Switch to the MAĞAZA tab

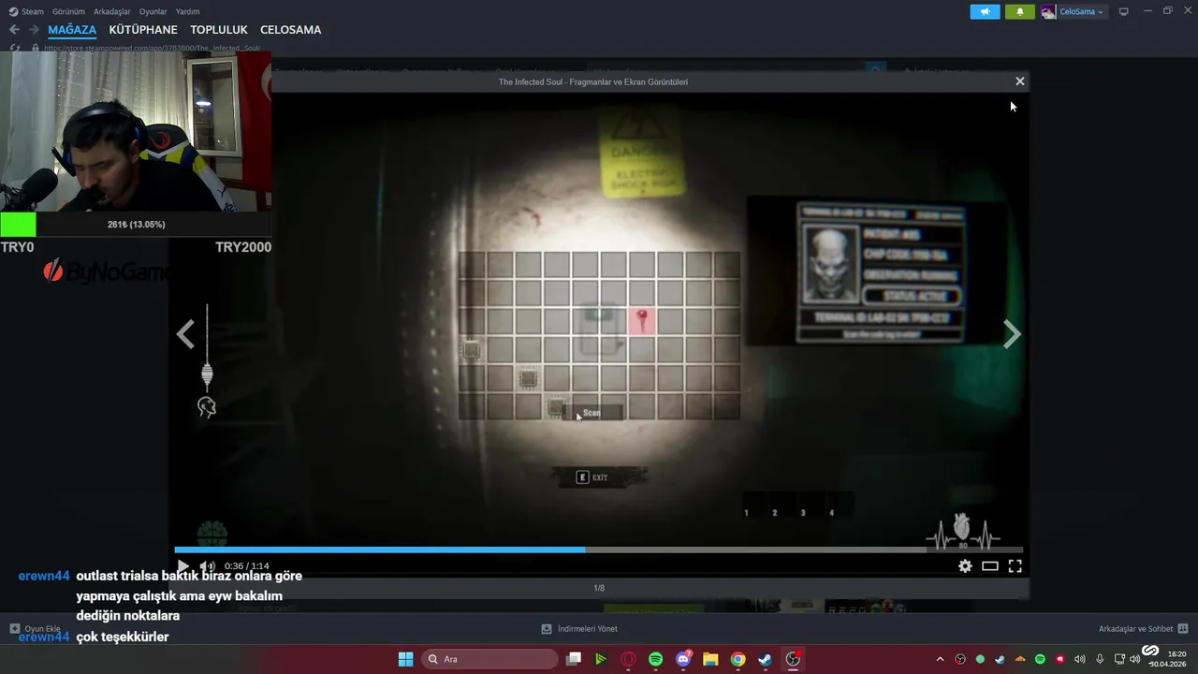click(72, 30)
